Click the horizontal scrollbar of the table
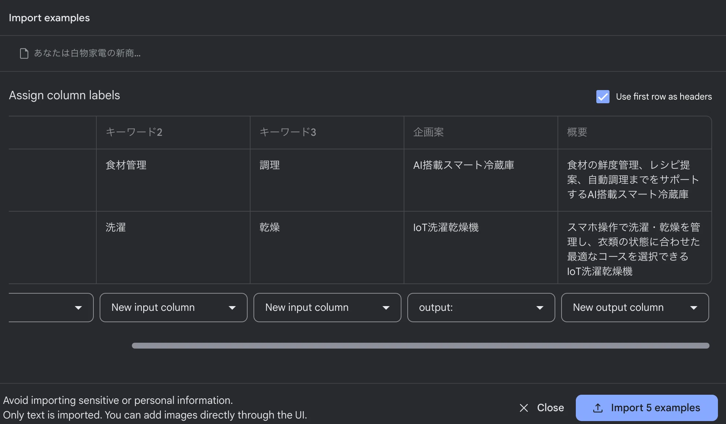The width and height of the screenshot is (726, 424). coord(421,346)
